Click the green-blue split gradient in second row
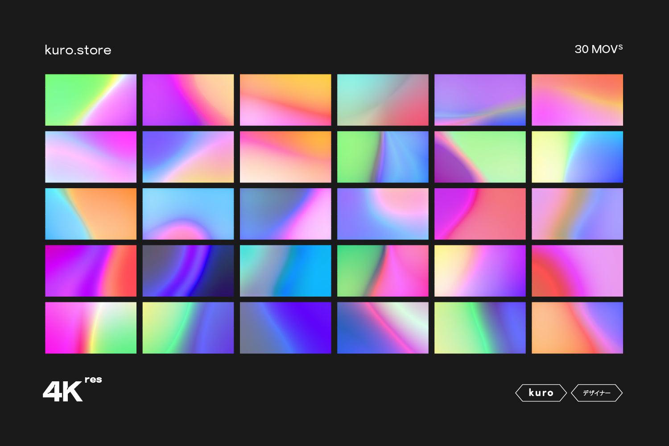The height and width of the screenshot is (446, 669). (x=382, y=157)
